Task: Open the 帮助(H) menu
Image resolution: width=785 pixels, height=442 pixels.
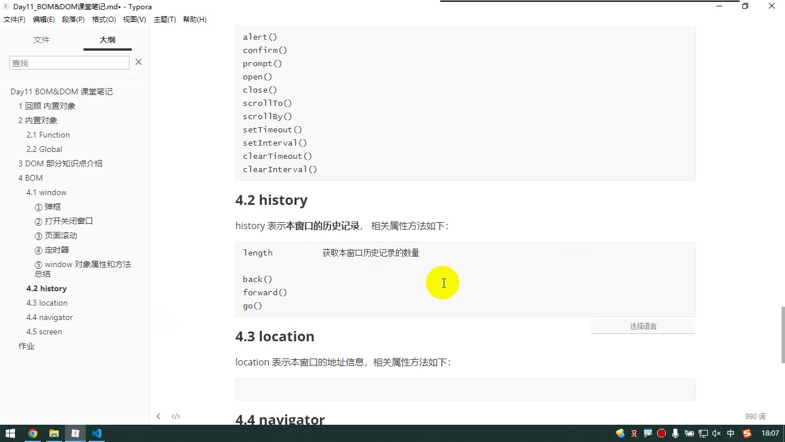Action: click(x=195, y=20)
